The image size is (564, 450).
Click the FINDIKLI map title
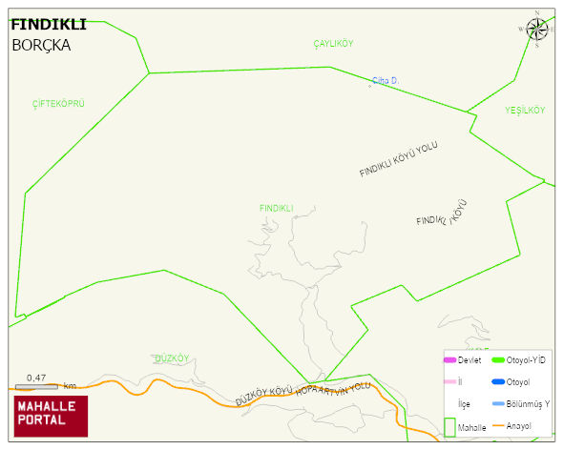pyautogui.click(x=49, y=25)
